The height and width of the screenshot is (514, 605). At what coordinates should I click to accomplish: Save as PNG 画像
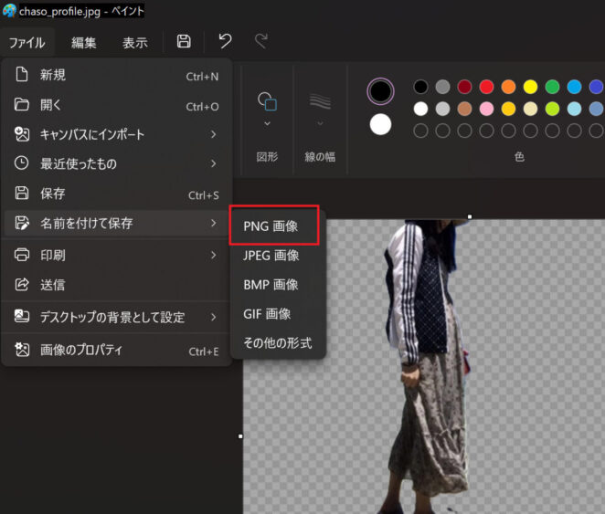[274, 226]
